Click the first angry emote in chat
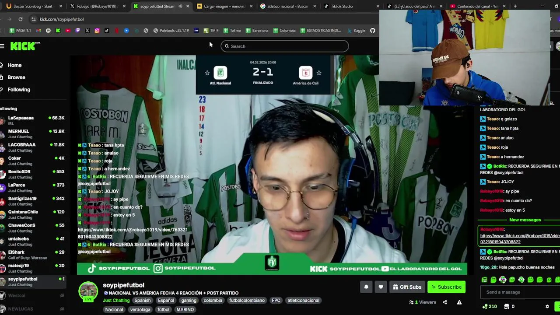Screen dimensions: 560x315 point(484,280)
